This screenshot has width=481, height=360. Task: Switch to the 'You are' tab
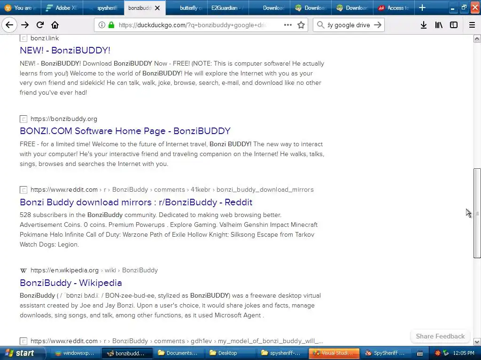(x=21, y=8)
